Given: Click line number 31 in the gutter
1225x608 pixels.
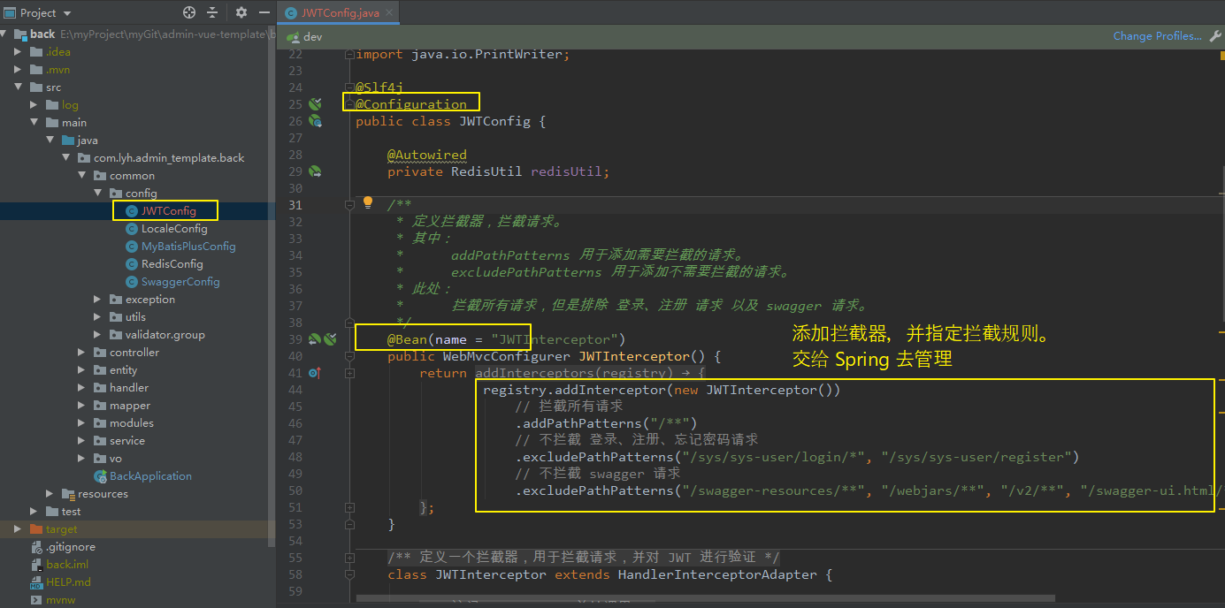Looking at the screenshot, I should (x=295, y=205).
